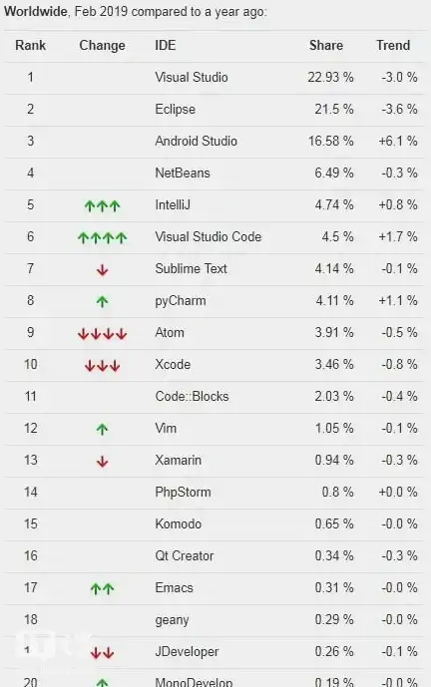The width and height of the screenshot is (431, 687).
Task: Click the Code::Blocks entry
Action: [192, 396]
